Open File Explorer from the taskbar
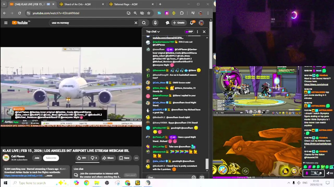This screenshot has height=187, width=334. 97,183
